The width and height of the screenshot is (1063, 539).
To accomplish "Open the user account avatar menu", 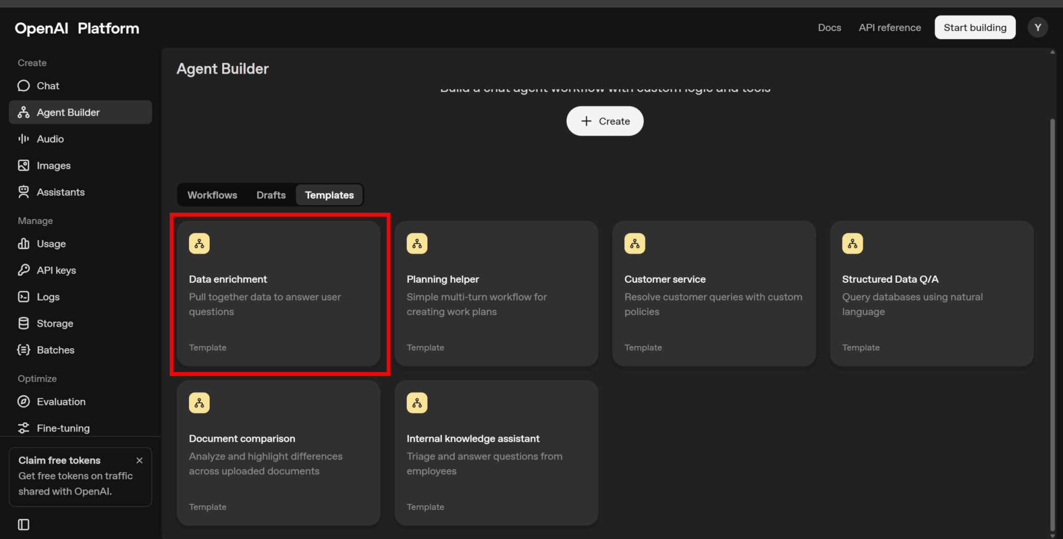I will pos(1038,27).
